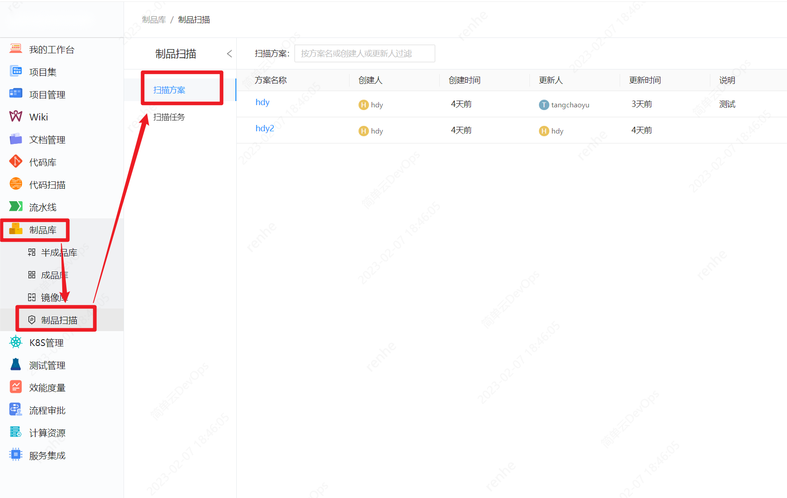787x498 pixels.
Task: Open the 流水线 pipeline icon
Action: click(16, 207)
